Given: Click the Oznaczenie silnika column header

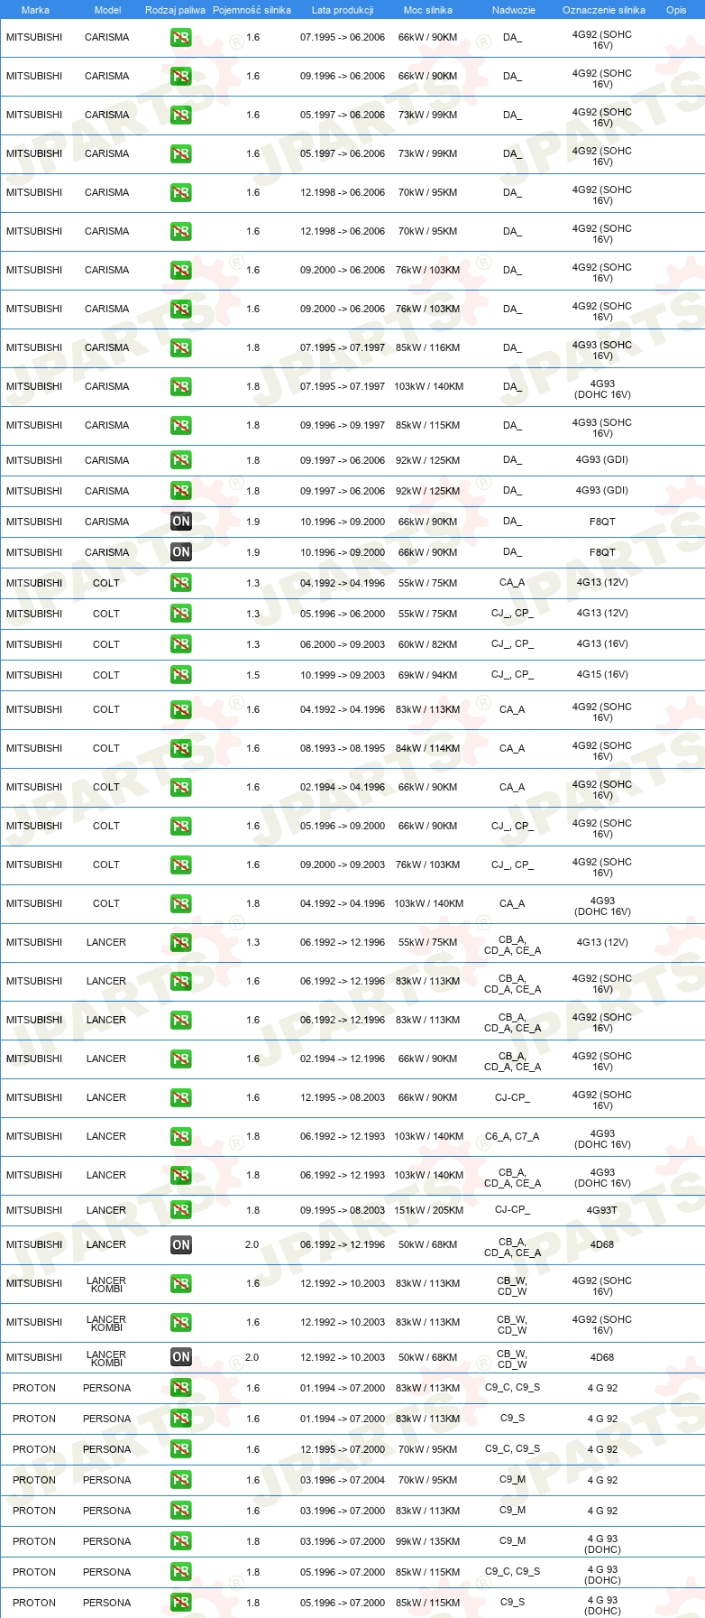Looking at the screenshot, I should point(604,10).
